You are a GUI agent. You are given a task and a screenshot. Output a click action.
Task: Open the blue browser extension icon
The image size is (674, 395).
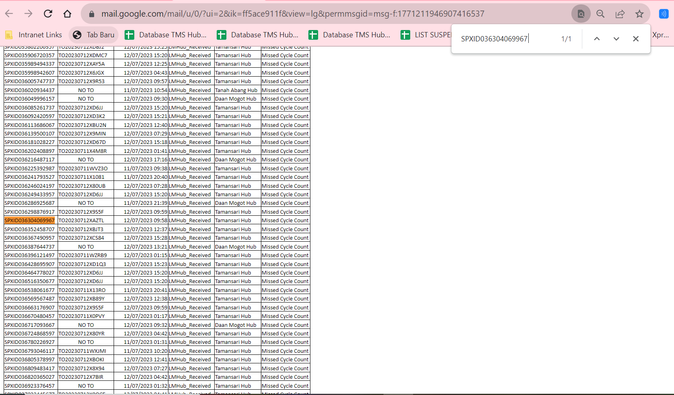tap(663, 14)
